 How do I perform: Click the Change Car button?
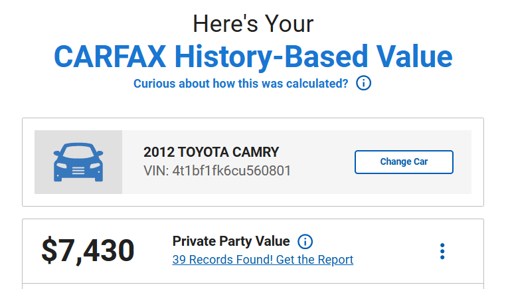click(404, 162)
